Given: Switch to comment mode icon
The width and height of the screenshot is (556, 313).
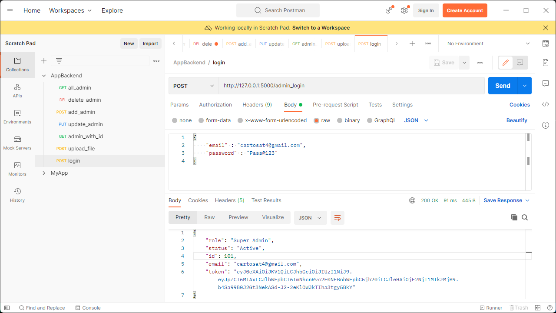Looking at the screenshot, I should [x=520, y=63].
